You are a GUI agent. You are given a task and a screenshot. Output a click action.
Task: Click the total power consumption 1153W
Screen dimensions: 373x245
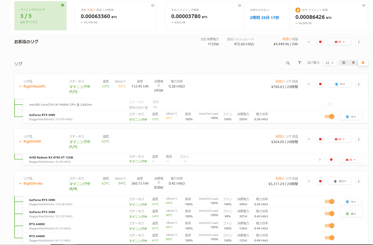[213, 44]
